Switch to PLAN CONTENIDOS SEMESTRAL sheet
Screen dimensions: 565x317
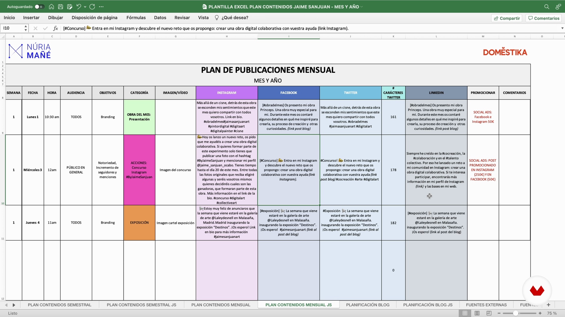(59, 305)
